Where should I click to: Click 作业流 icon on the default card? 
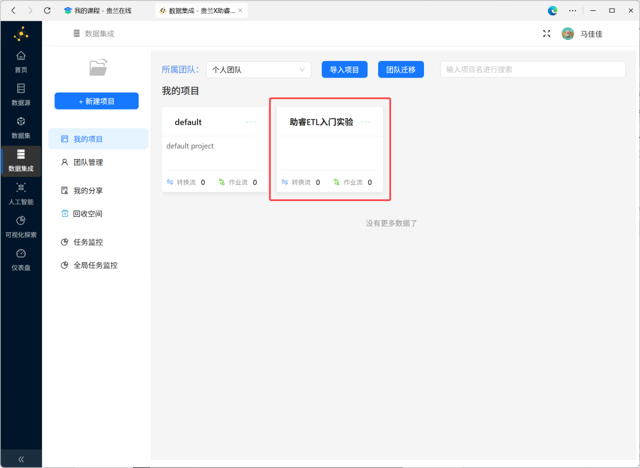click(222, 182)
